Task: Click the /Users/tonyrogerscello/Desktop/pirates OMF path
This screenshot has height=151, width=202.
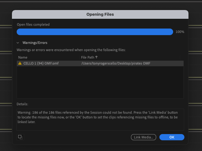Action: pyautogui.click(x=116, y=63)
